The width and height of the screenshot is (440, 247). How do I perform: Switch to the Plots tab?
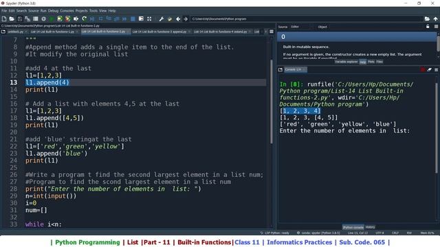click(371, 62)
